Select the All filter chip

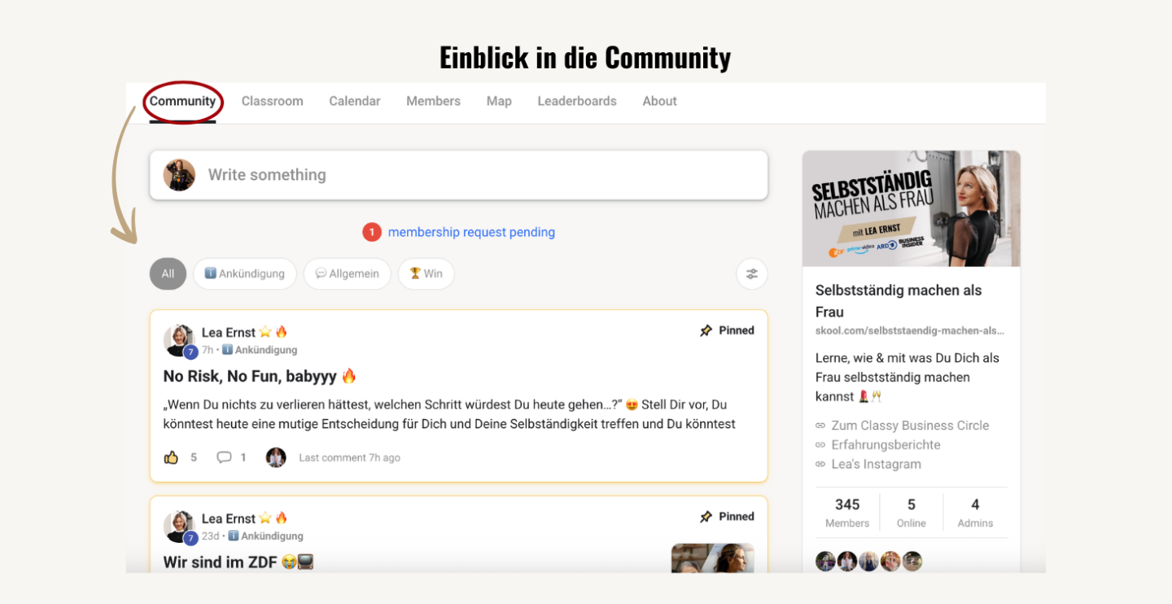(x=168, y=274)
